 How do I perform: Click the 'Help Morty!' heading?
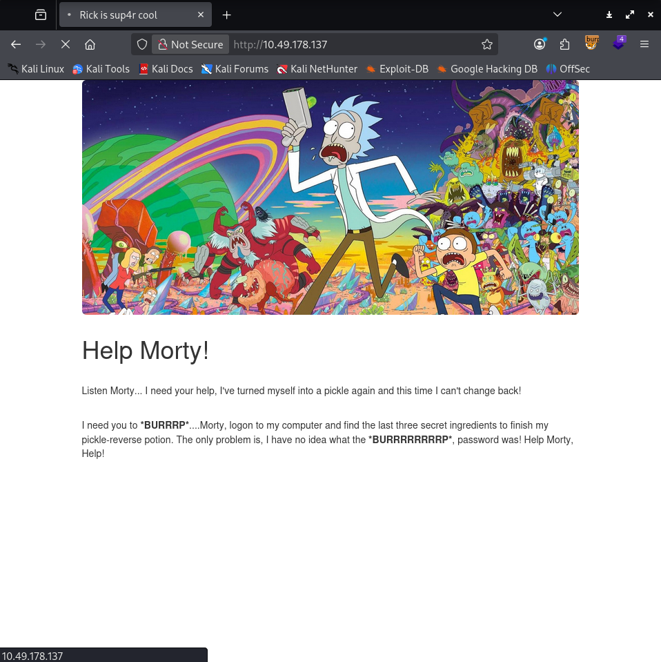[145, 351]
